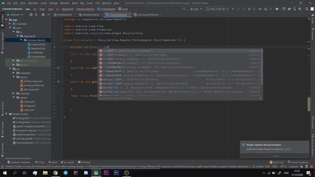Collapse the layout folder
This screenshot has height=177, width=315.
(x=13, y=77)
